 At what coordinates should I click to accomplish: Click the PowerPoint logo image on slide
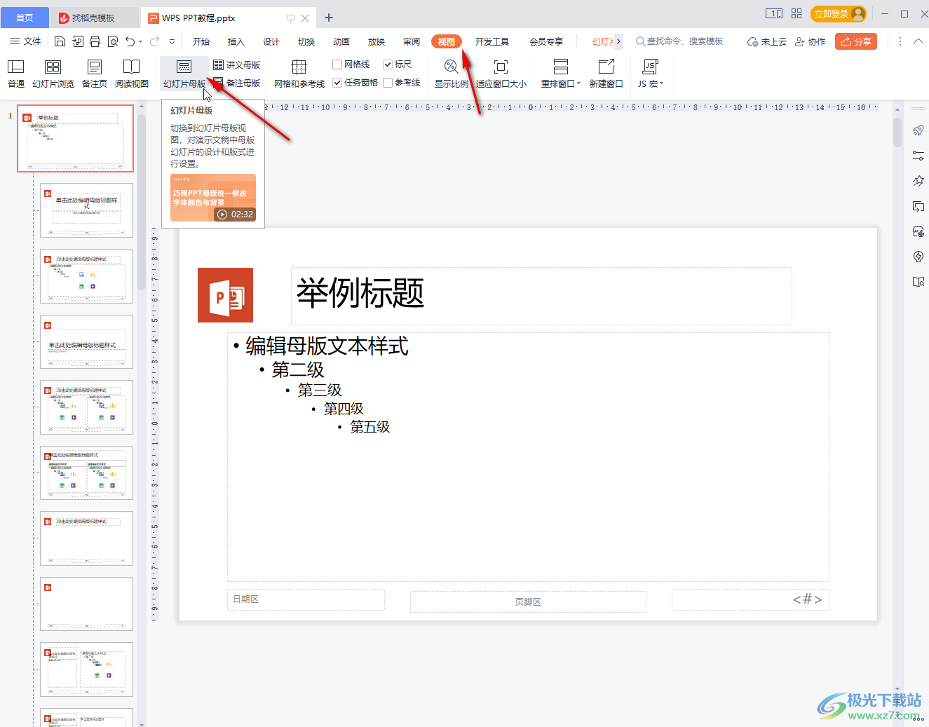point(225,295)
